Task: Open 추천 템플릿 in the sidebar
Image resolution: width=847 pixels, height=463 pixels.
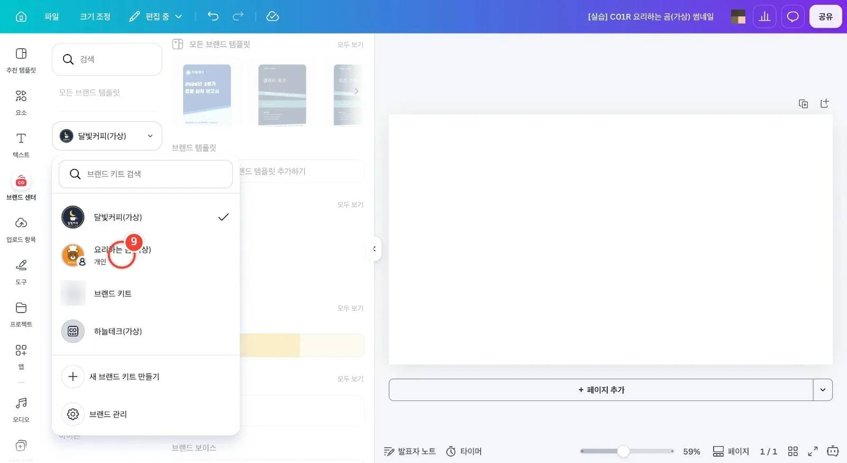Action: [x=21, y=60]
